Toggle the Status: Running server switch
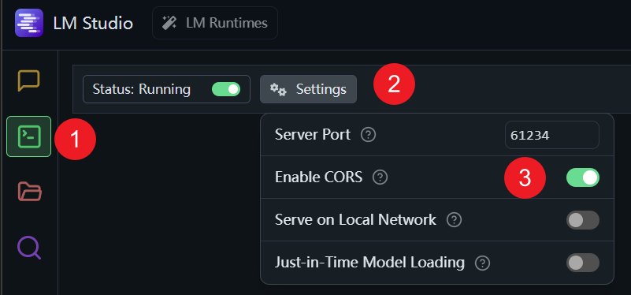 [x=226, y=89]
